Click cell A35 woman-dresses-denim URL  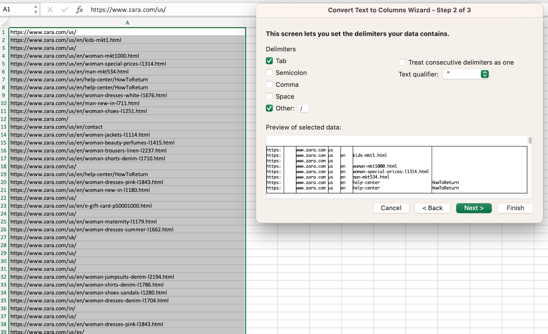tap(127, 300)
